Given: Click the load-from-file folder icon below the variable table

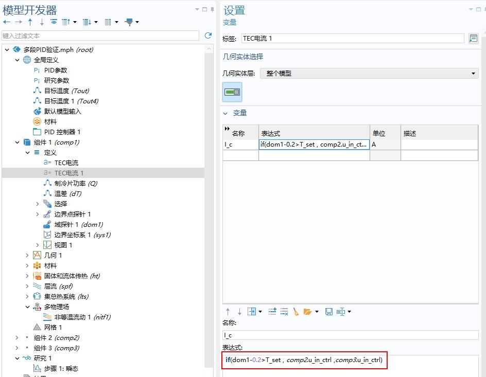Looking at the screenshot, I should pyautogui.click(x=308, y=311).
